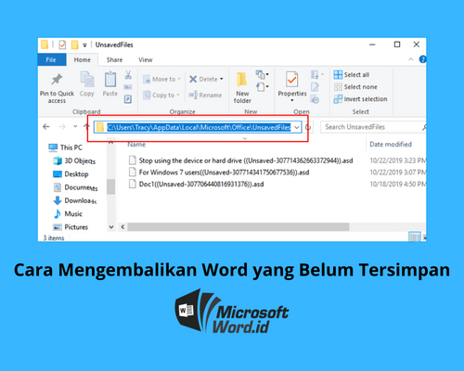Click the Forward navigation arrow
Screen dimensions: 464x371
[62, 126]
